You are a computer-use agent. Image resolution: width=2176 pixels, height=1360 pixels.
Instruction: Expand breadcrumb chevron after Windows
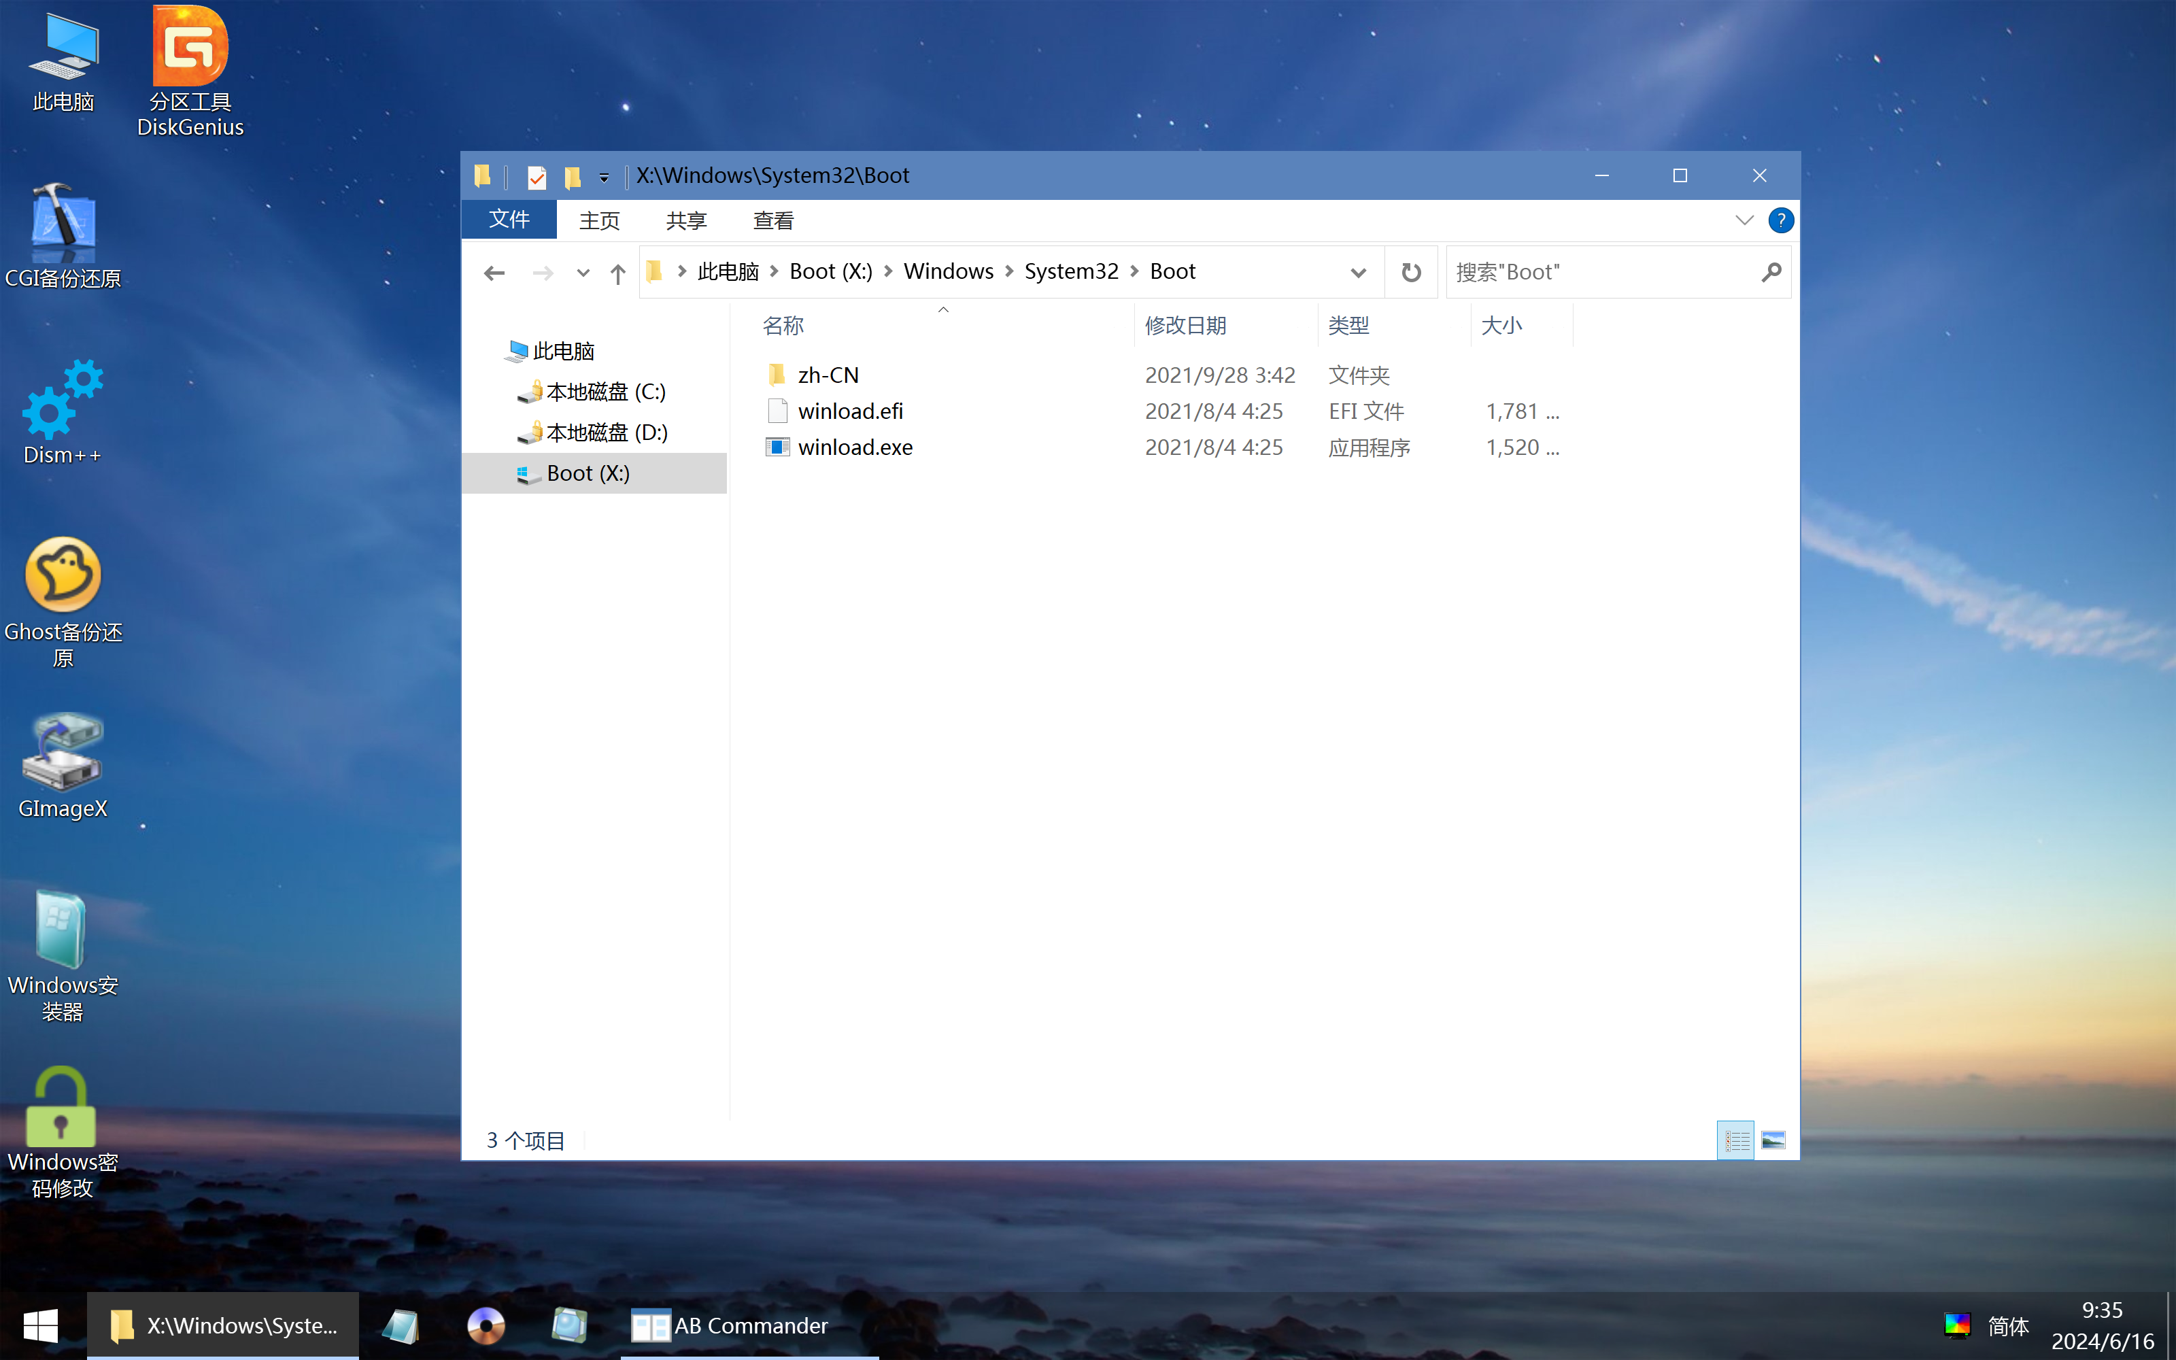click(x=1009, y=271)
